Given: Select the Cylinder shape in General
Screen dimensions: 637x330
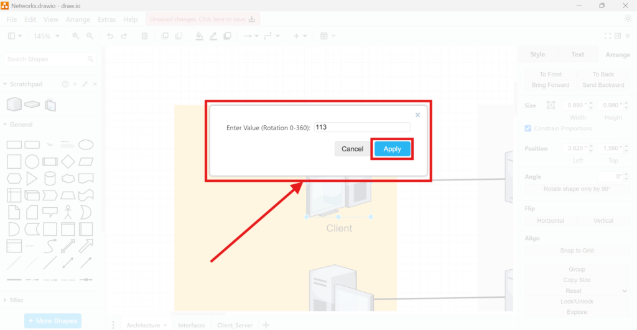Looking at the screenshot, I should [50, 179].
